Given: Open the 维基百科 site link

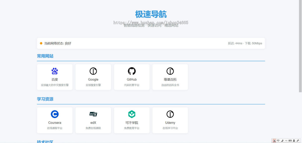Looking at the screenshot, I should click(x=170, y=77).
